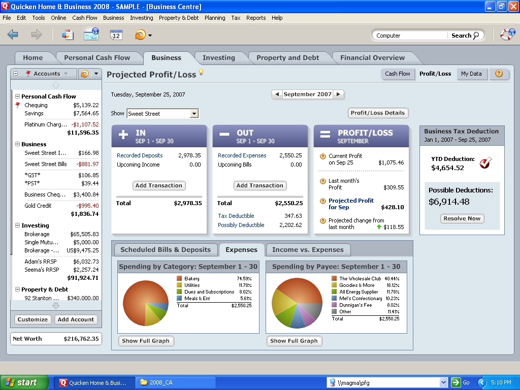Click the Resolve Now button
This screenshot has height=390, width=520.
click(x=462, y=218)
